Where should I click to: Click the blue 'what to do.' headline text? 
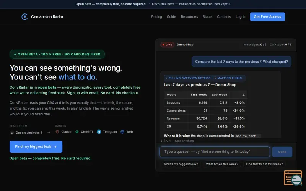tap(78, 77)
